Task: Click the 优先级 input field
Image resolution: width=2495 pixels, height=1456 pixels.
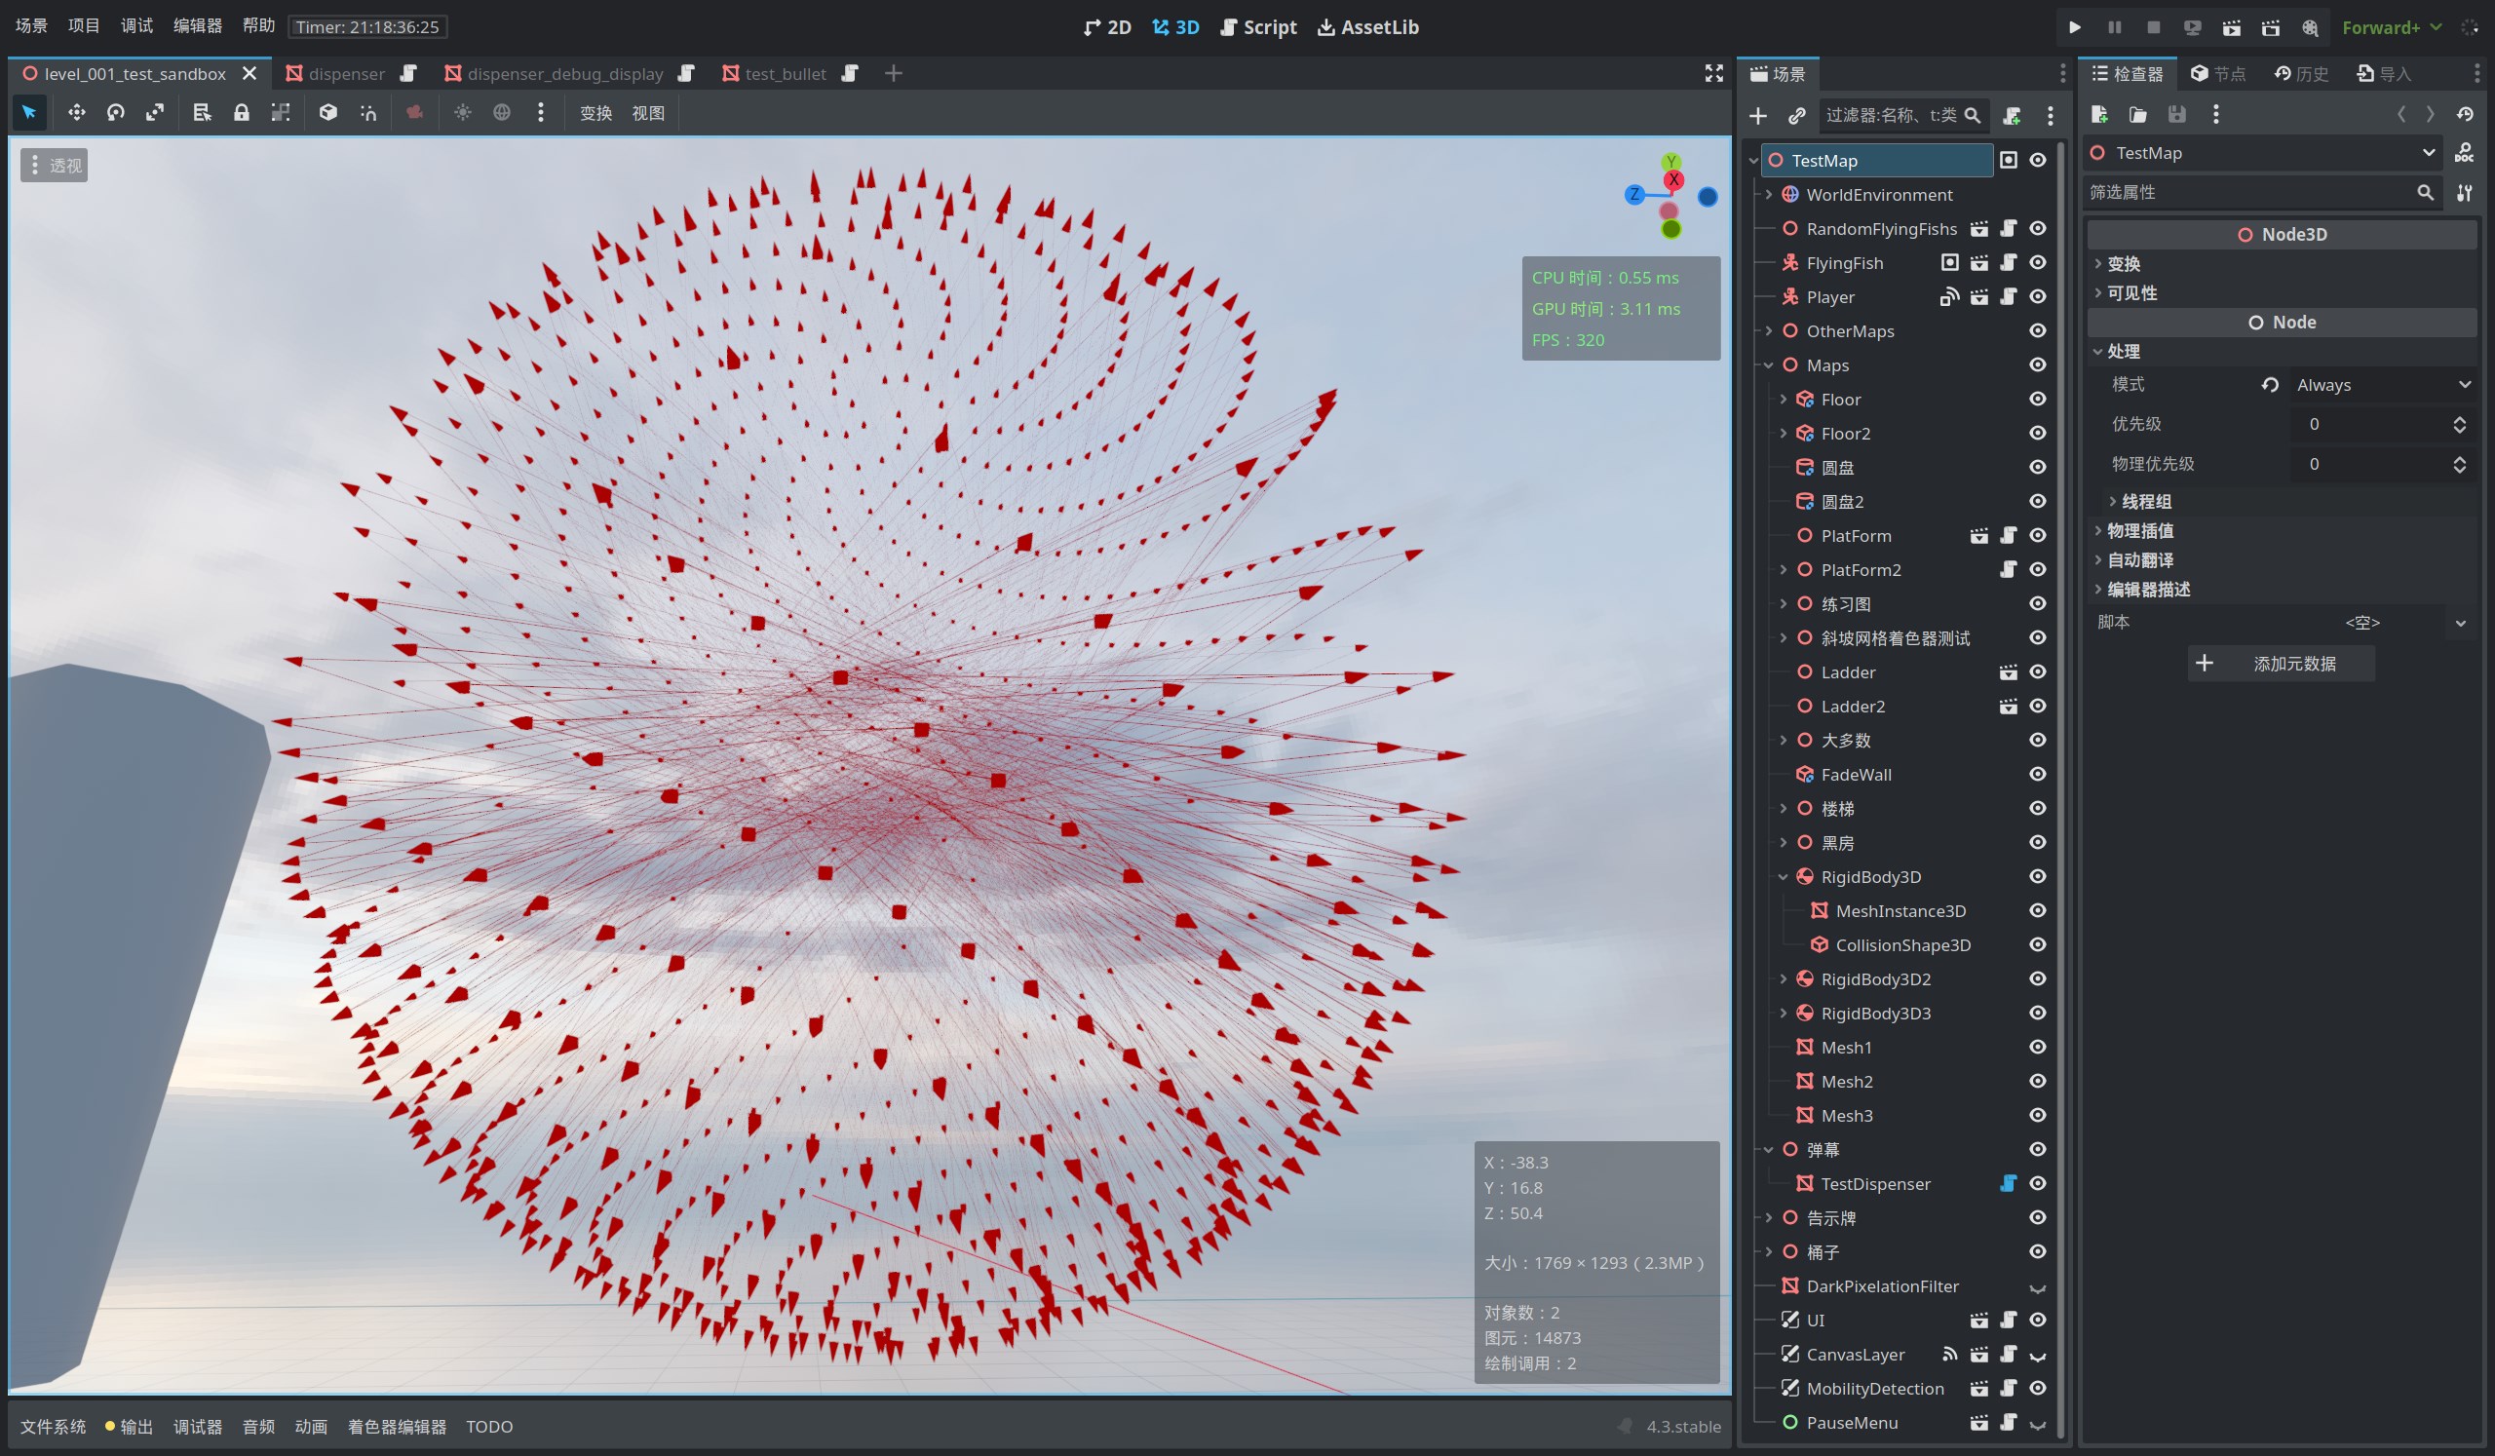Action: click(x=2360, y=423)
